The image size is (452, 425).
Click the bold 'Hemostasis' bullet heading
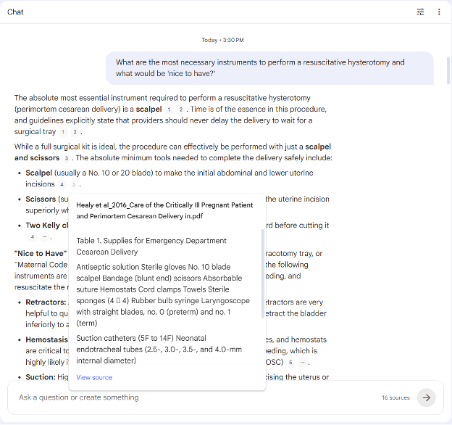click(46, 339)
